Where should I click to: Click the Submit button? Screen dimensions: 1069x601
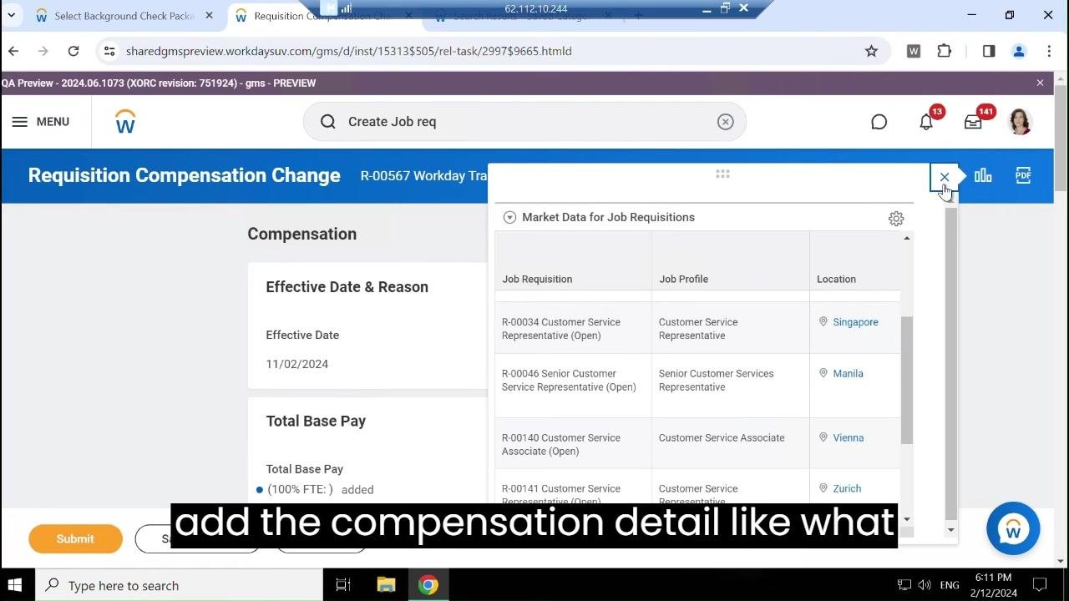(75, 538)
